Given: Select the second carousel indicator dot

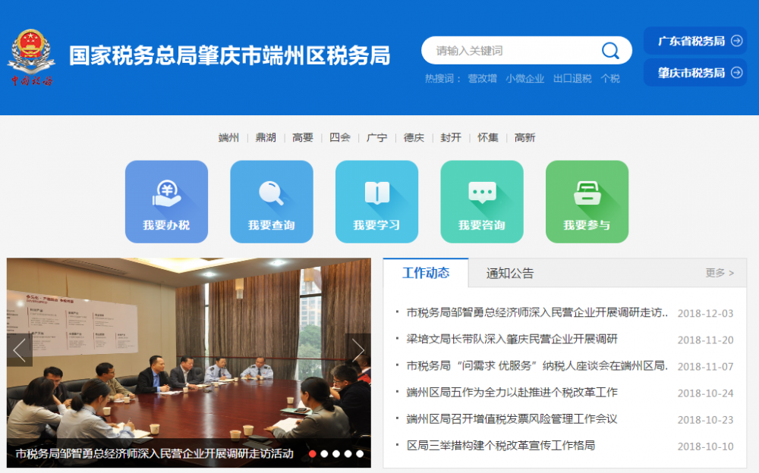Looking at the screenshot, I should (324, 454).
